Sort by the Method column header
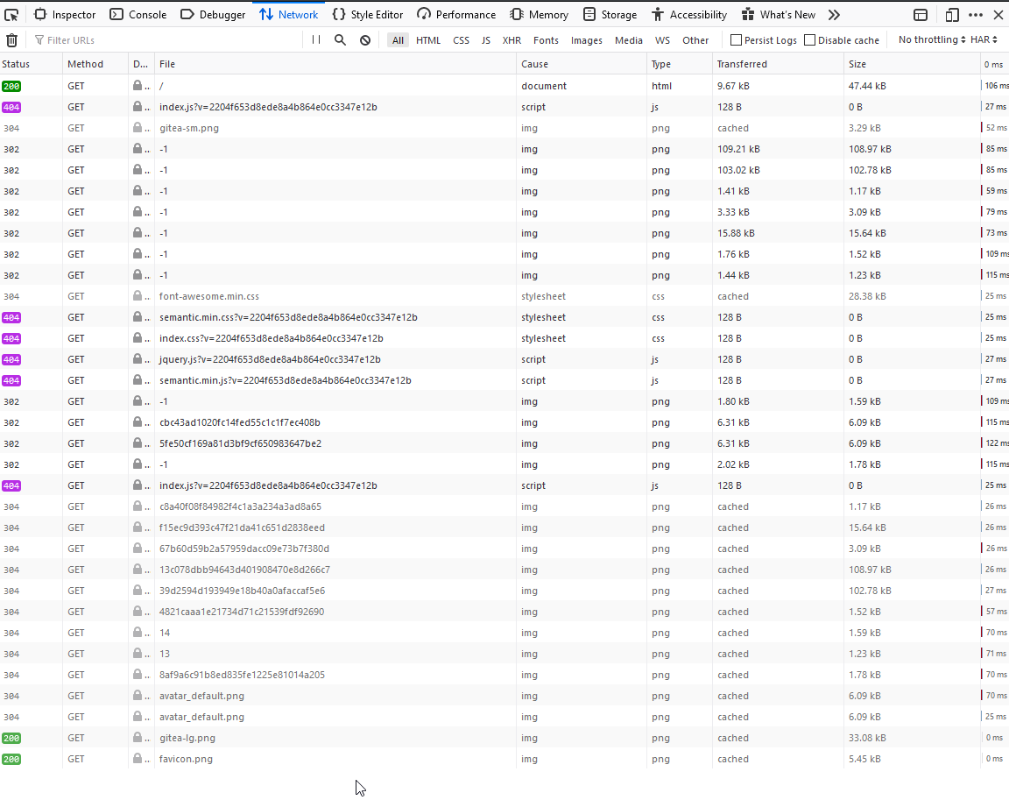 point(95,64)
